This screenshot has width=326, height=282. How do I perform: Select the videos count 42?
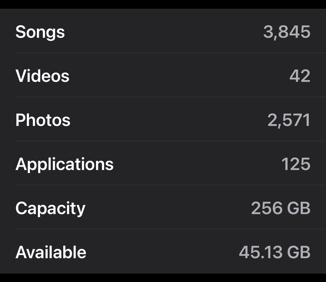300,76
